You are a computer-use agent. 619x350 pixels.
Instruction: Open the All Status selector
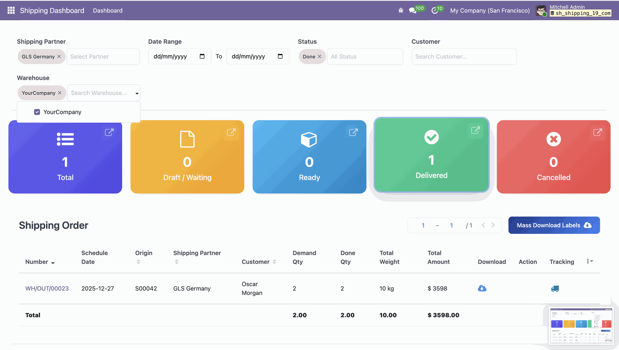(365, 57)
